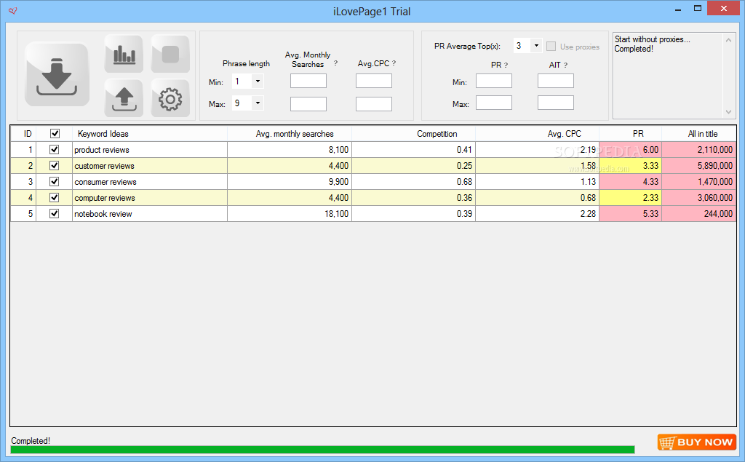Open the PR Average Top(x) dropdown
This screenshot has width=745, height=462.
click(x=536, y=46)
